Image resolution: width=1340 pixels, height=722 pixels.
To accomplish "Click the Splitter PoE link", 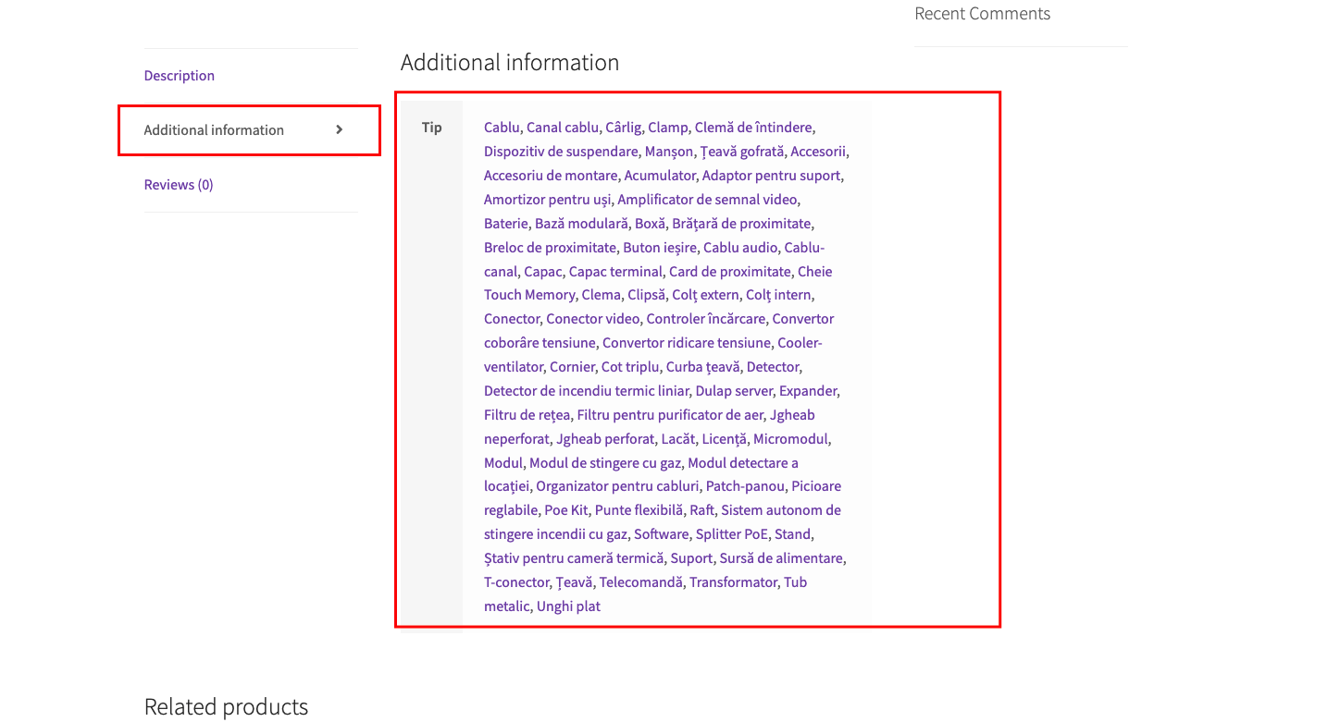I will [x=732, y=534].
